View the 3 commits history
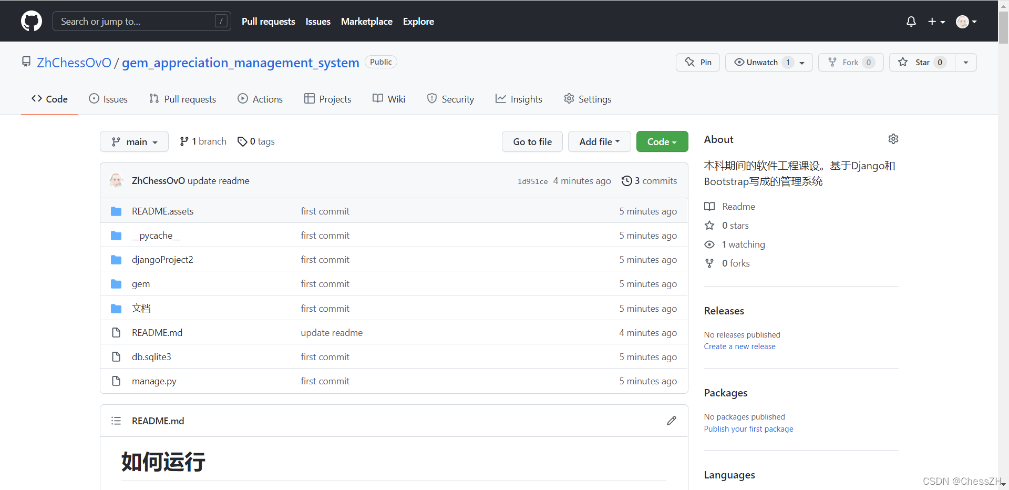The image size is (1009, 490). coord(649,181)
